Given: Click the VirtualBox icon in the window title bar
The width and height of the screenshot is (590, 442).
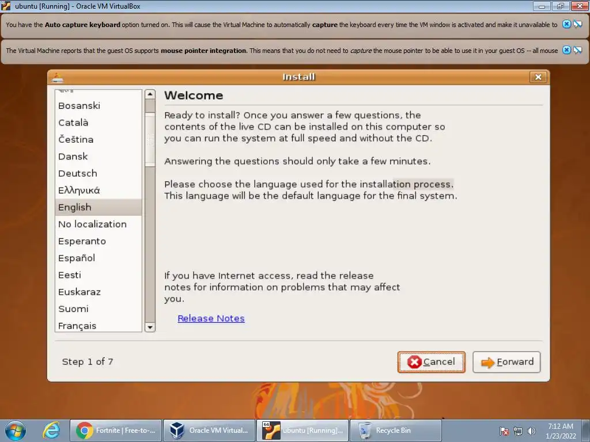Looking at the screenshot, I should click(6, 6).
